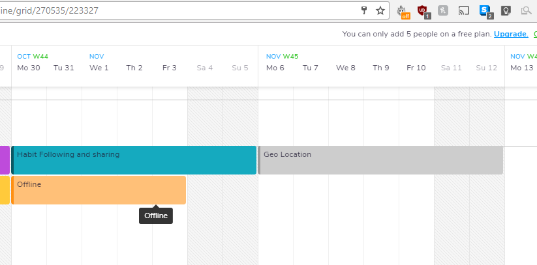Click the Upgrade link
This screenshot has height=265, width=537.
point(511,34)
